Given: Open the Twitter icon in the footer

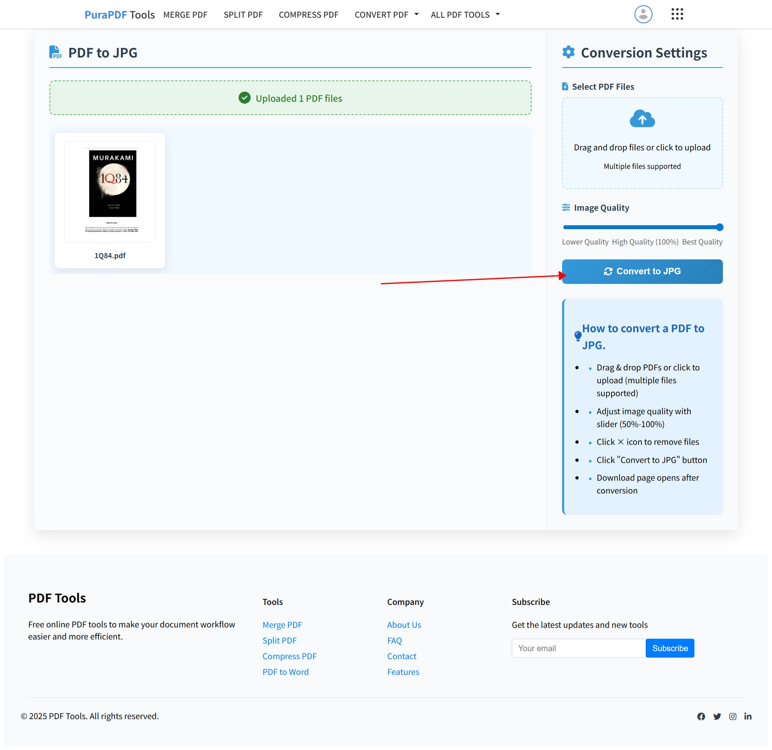Looking at the screenshot, I should pyautogui.click(x=717, y=716).
